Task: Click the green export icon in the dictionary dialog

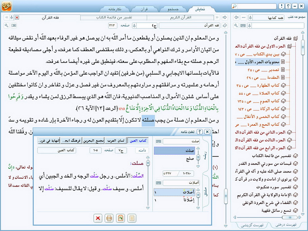Action: 120,218
